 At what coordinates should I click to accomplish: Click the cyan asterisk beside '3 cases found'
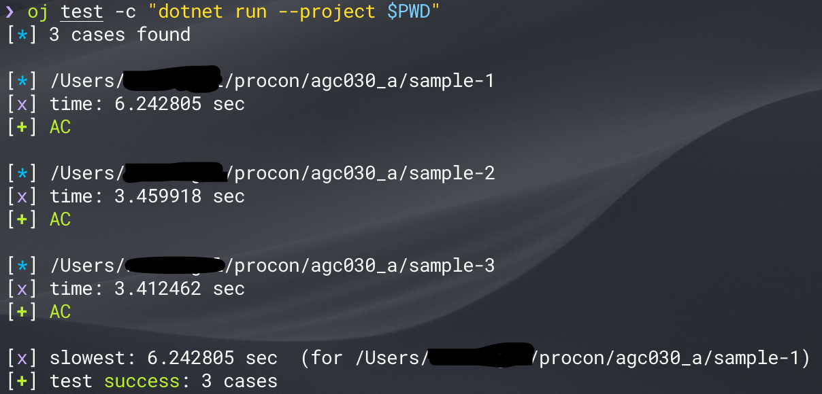point(22,35)
